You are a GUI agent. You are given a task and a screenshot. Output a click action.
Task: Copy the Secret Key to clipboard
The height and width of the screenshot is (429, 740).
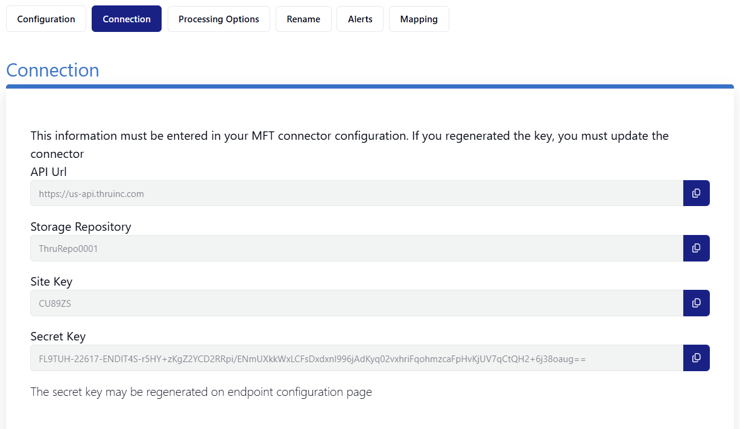[696, 358]
